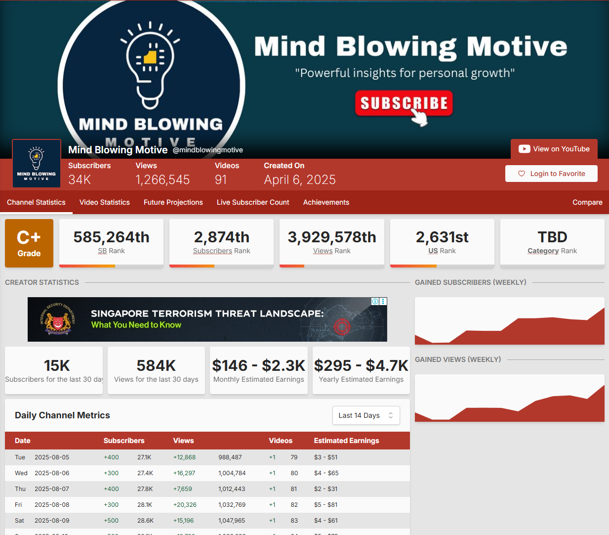609x535 pixels.
Task: Click the up-down chevron in the date range selector
Action: (391, 415)
